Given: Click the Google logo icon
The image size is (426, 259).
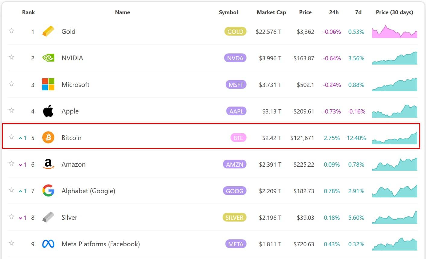Looking at the screenshot, I should pos(48,191).
